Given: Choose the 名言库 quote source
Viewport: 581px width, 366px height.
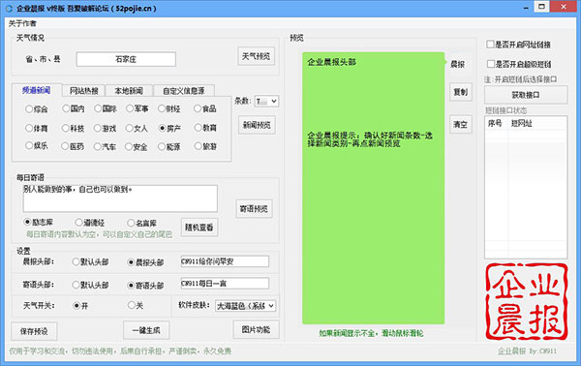Looking at the screenshot, I should [x=142, y=223].
